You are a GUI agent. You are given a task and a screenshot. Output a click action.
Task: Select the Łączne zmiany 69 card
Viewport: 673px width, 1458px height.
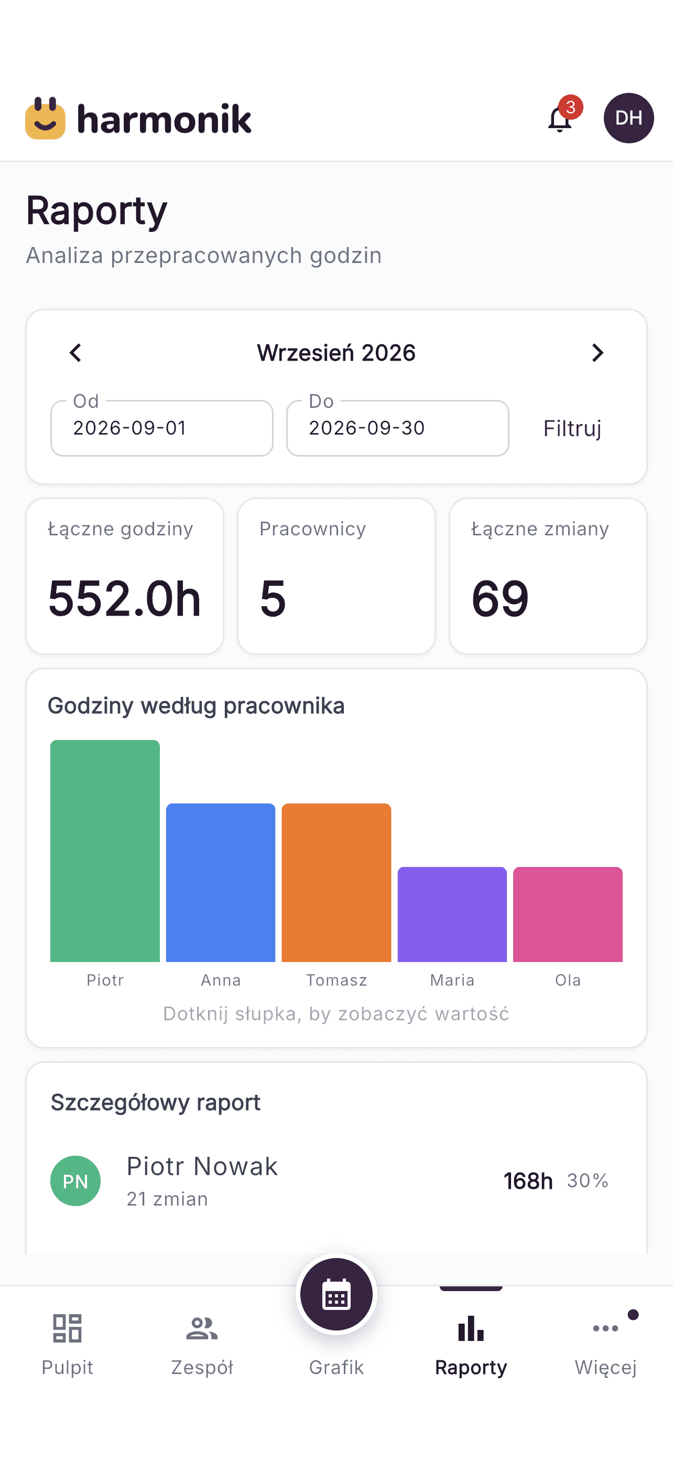(548, 576)
